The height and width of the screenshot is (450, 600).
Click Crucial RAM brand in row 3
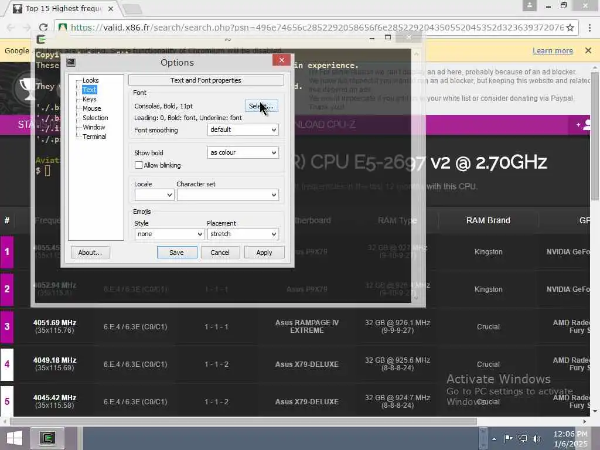point(488,327)
